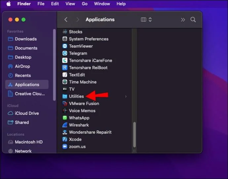This screenshot has width=228, height=179.
Task: Click the 'TeamViewer' name
Action: click(x=81, y=46)
